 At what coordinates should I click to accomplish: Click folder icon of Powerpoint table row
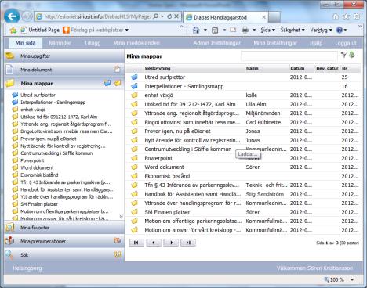coord(135,158)
